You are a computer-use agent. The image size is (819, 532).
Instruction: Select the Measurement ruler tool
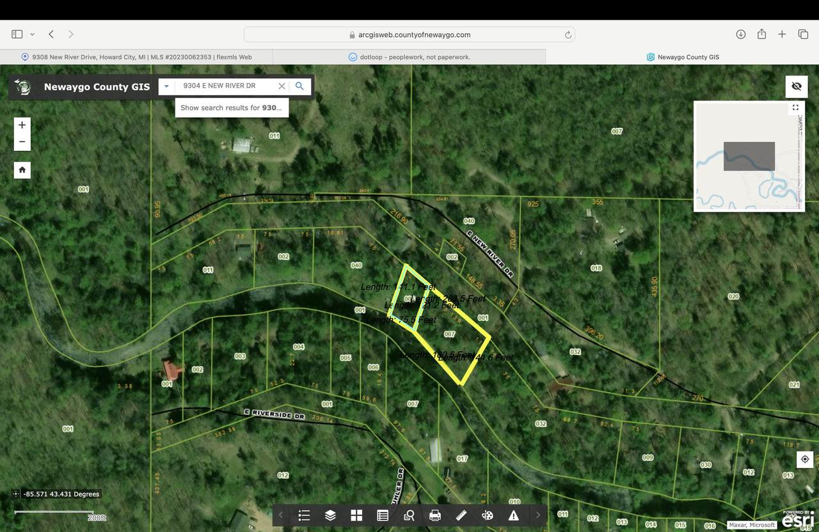point(461,515)
